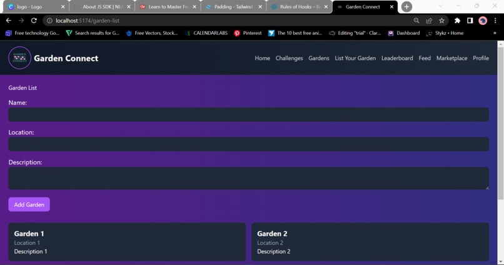Open the Profile nav link
The image size is (504, 265).
[481, 58]
